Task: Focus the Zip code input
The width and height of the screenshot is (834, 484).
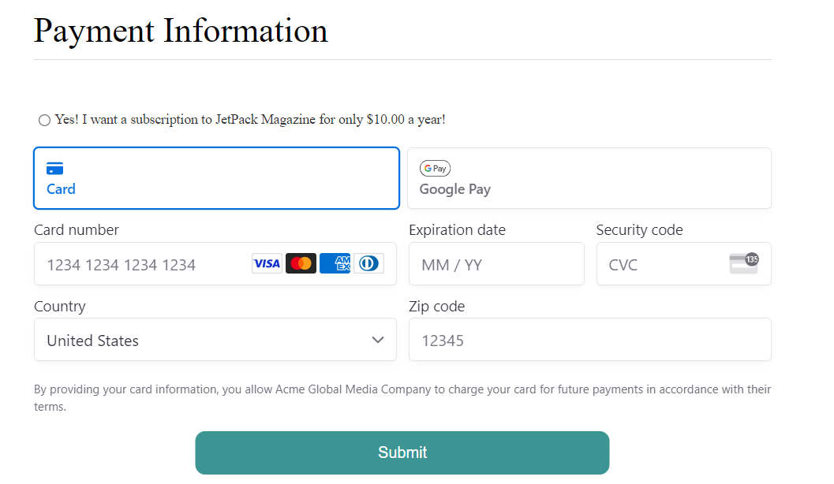Action: [589, 340]
